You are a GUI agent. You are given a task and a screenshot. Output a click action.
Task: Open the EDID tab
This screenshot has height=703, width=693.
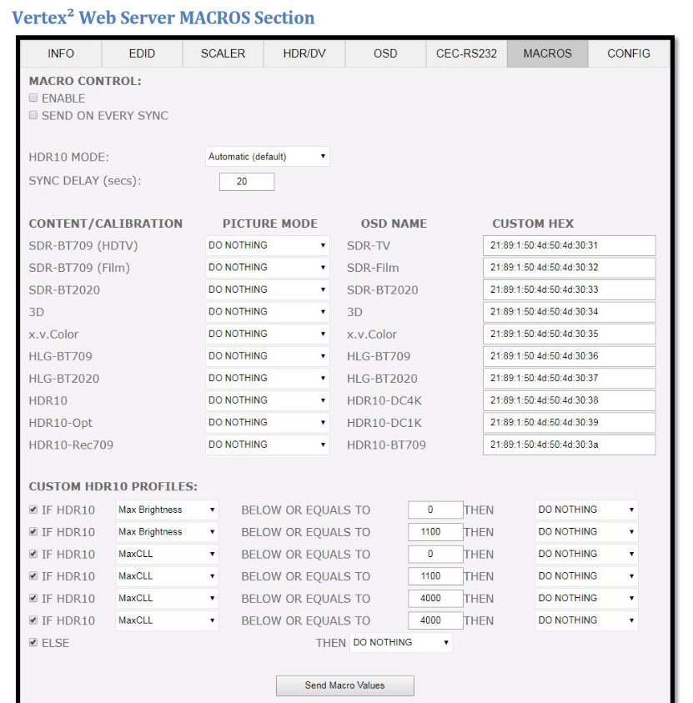coord(142,53)
